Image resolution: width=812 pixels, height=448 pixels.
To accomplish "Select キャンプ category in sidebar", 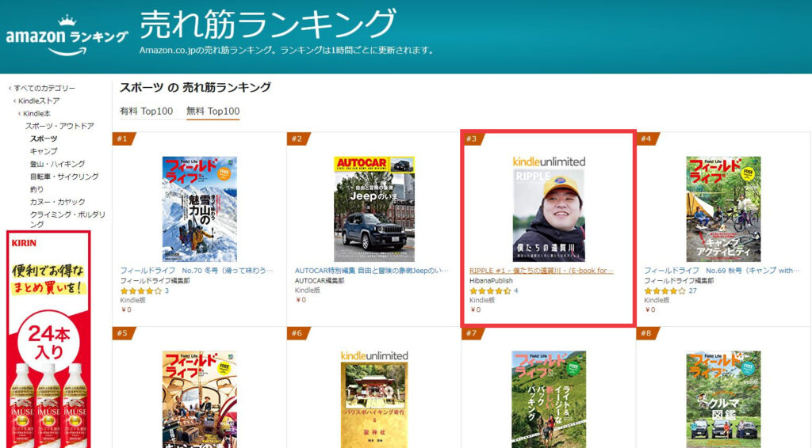I will (44, 151).
